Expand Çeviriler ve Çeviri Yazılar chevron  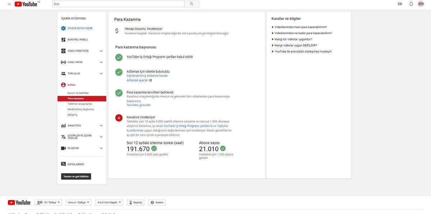pyautogui.click(x=101, y=137)
